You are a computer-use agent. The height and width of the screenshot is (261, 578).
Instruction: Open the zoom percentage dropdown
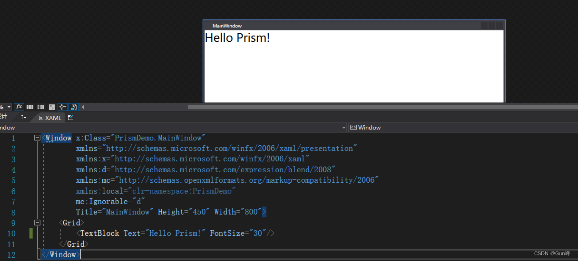(x=9, y=107)
